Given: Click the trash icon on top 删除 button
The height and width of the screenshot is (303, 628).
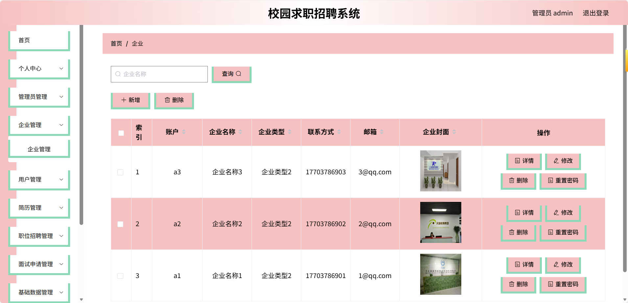Looking at the screenshot, I should 167,100.
